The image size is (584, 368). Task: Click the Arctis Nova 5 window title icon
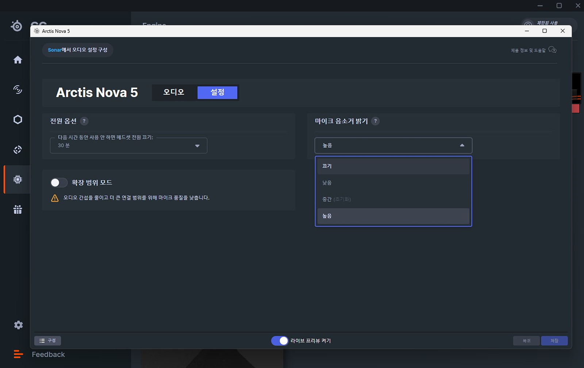[36, 31]
